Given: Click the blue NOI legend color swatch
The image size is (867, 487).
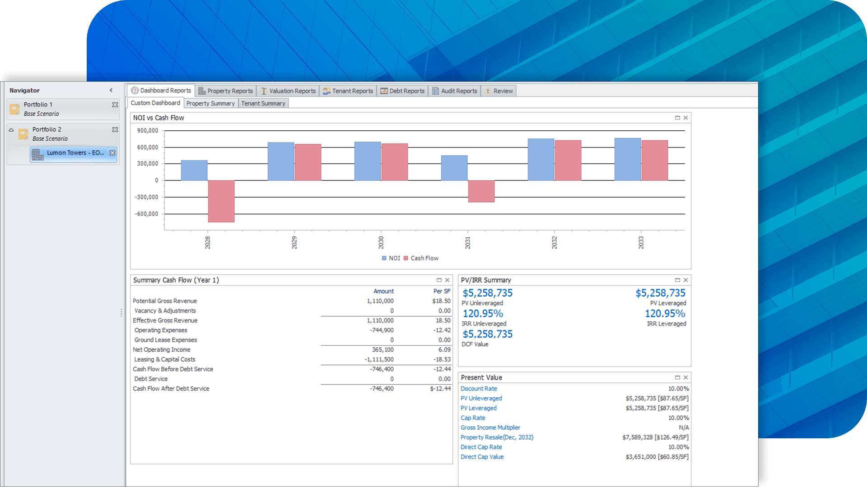Looking at the screenshot, I should pyautogui.click(x=384, y=258).
